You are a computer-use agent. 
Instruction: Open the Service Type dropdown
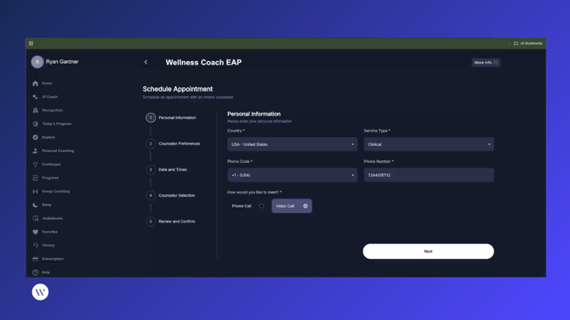click(x=429, y=144)
